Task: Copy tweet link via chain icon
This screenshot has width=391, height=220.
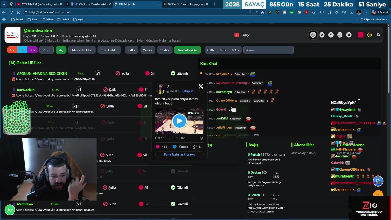Action: point(195,147)
